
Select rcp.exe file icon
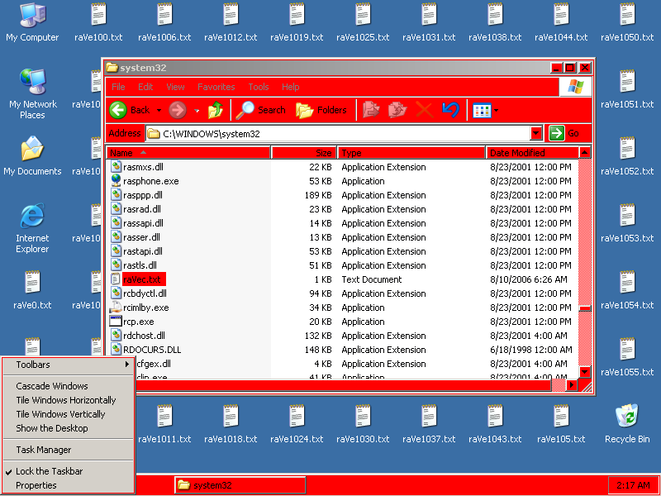pos(116,322)
